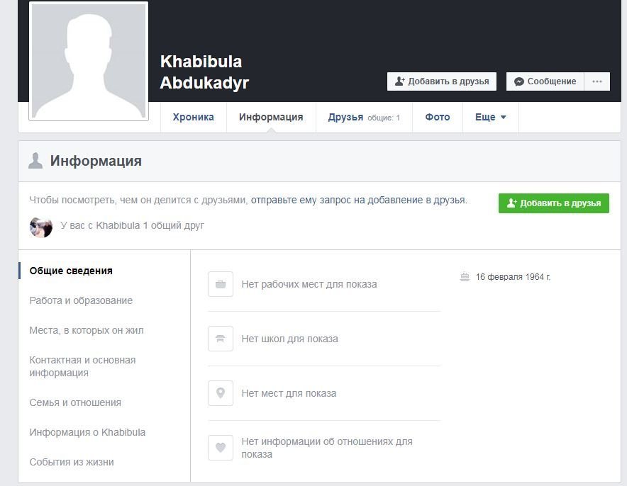Image resolution: width=627 pixels, height=486 pixels.
Task: Open Семья и отношения section
Action: pos(75,402)
